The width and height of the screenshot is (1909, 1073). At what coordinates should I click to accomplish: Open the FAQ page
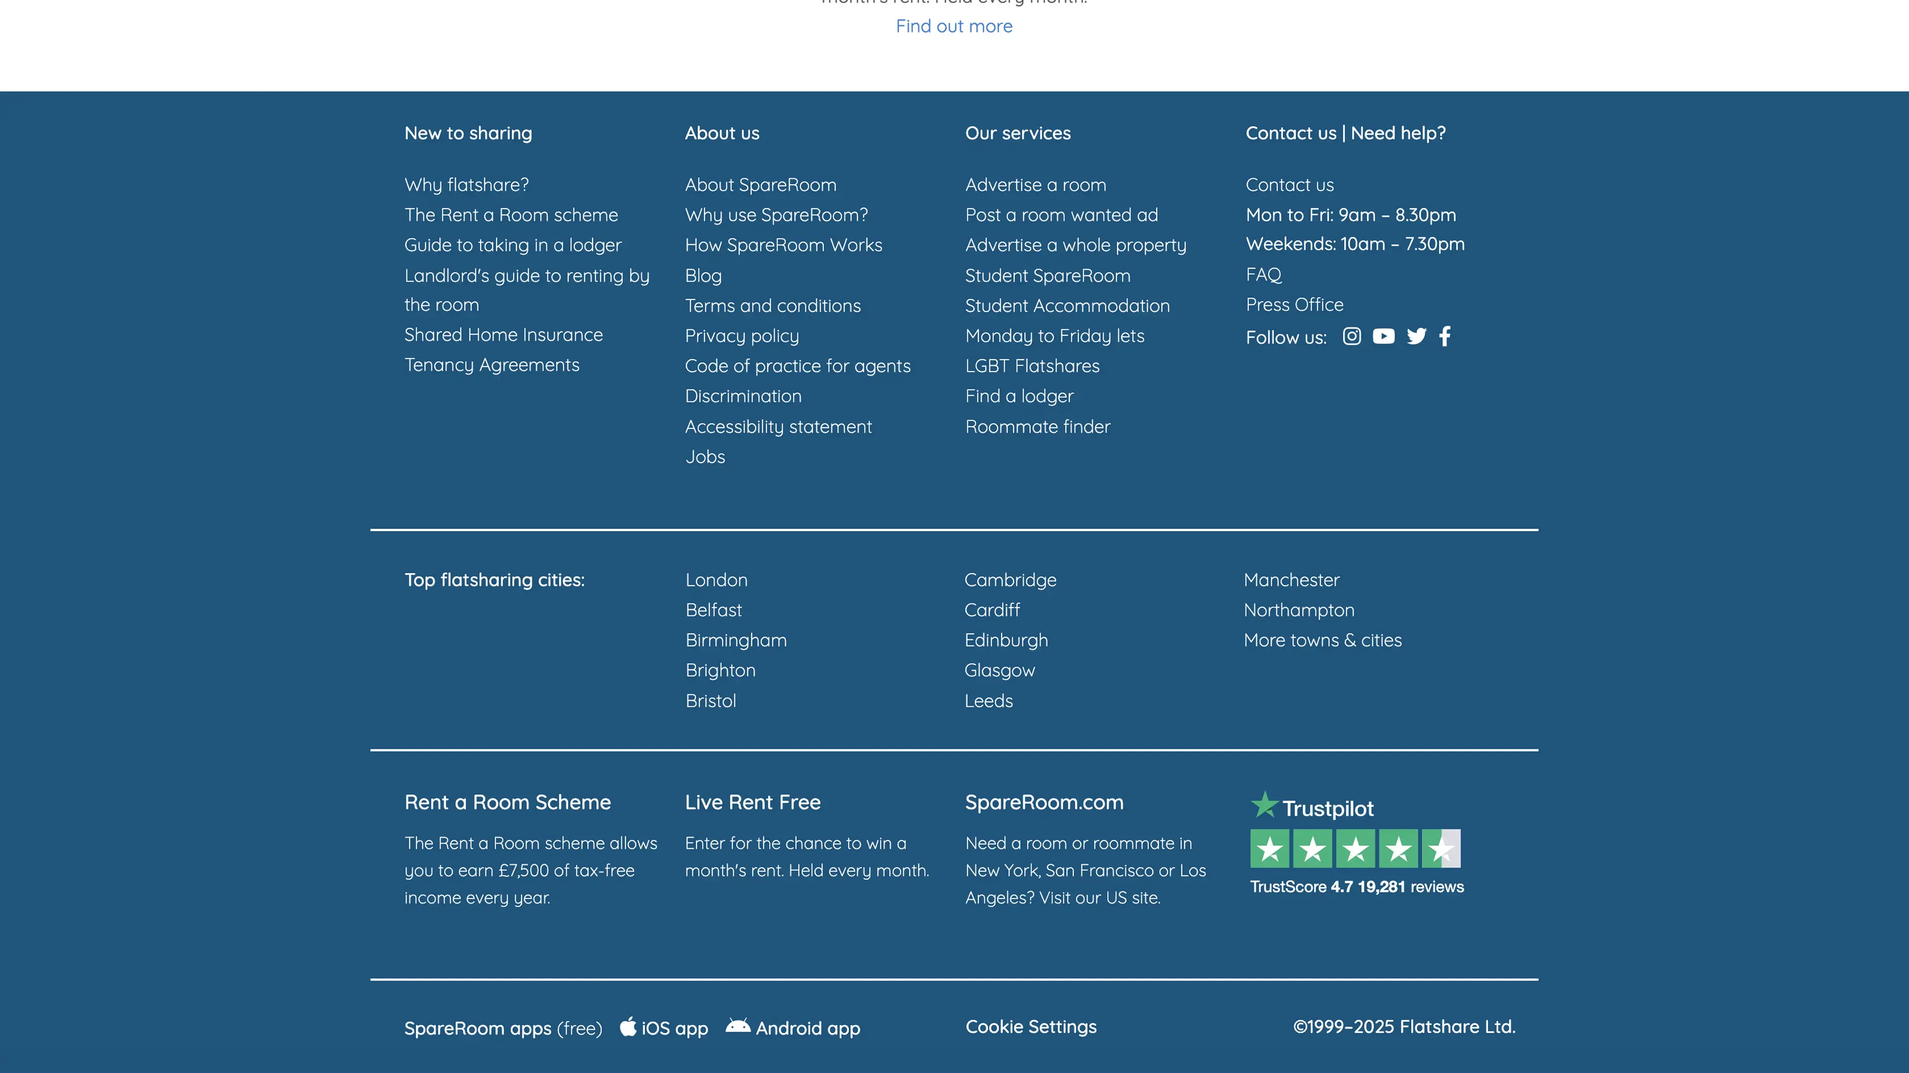coord(1263,275)
